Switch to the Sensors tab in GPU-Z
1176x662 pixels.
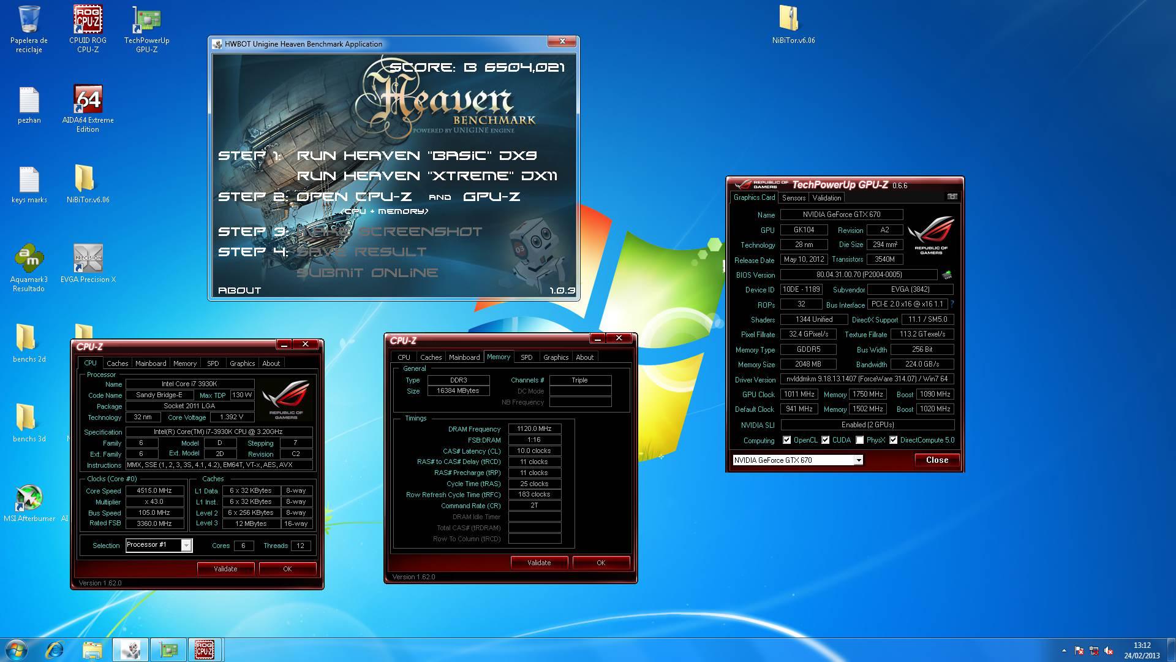pyautogui.click(x=793, y=197)
